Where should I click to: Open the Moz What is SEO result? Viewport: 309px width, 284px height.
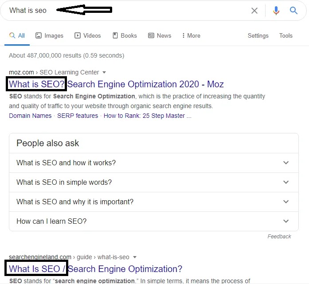click(x=116, y=84)
